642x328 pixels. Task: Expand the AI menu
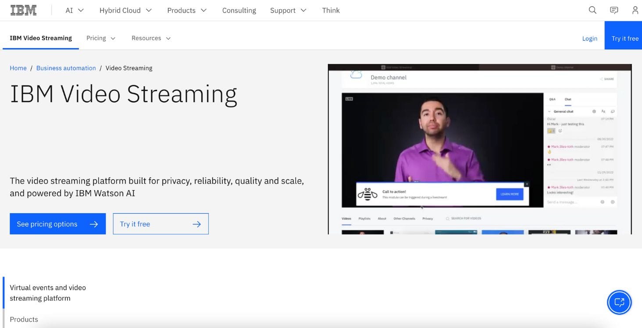tap(75, 10)
